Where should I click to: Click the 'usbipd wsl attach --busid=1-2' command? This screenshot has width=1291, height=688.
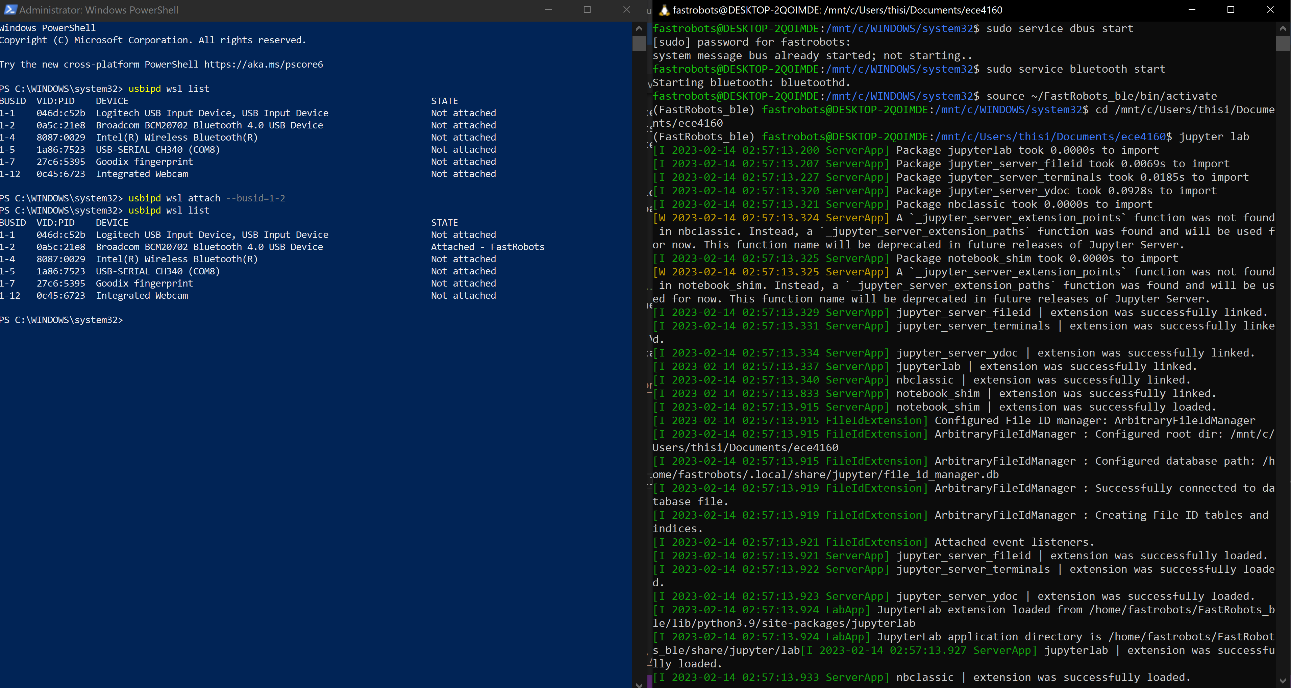click(x=206, y=198)
